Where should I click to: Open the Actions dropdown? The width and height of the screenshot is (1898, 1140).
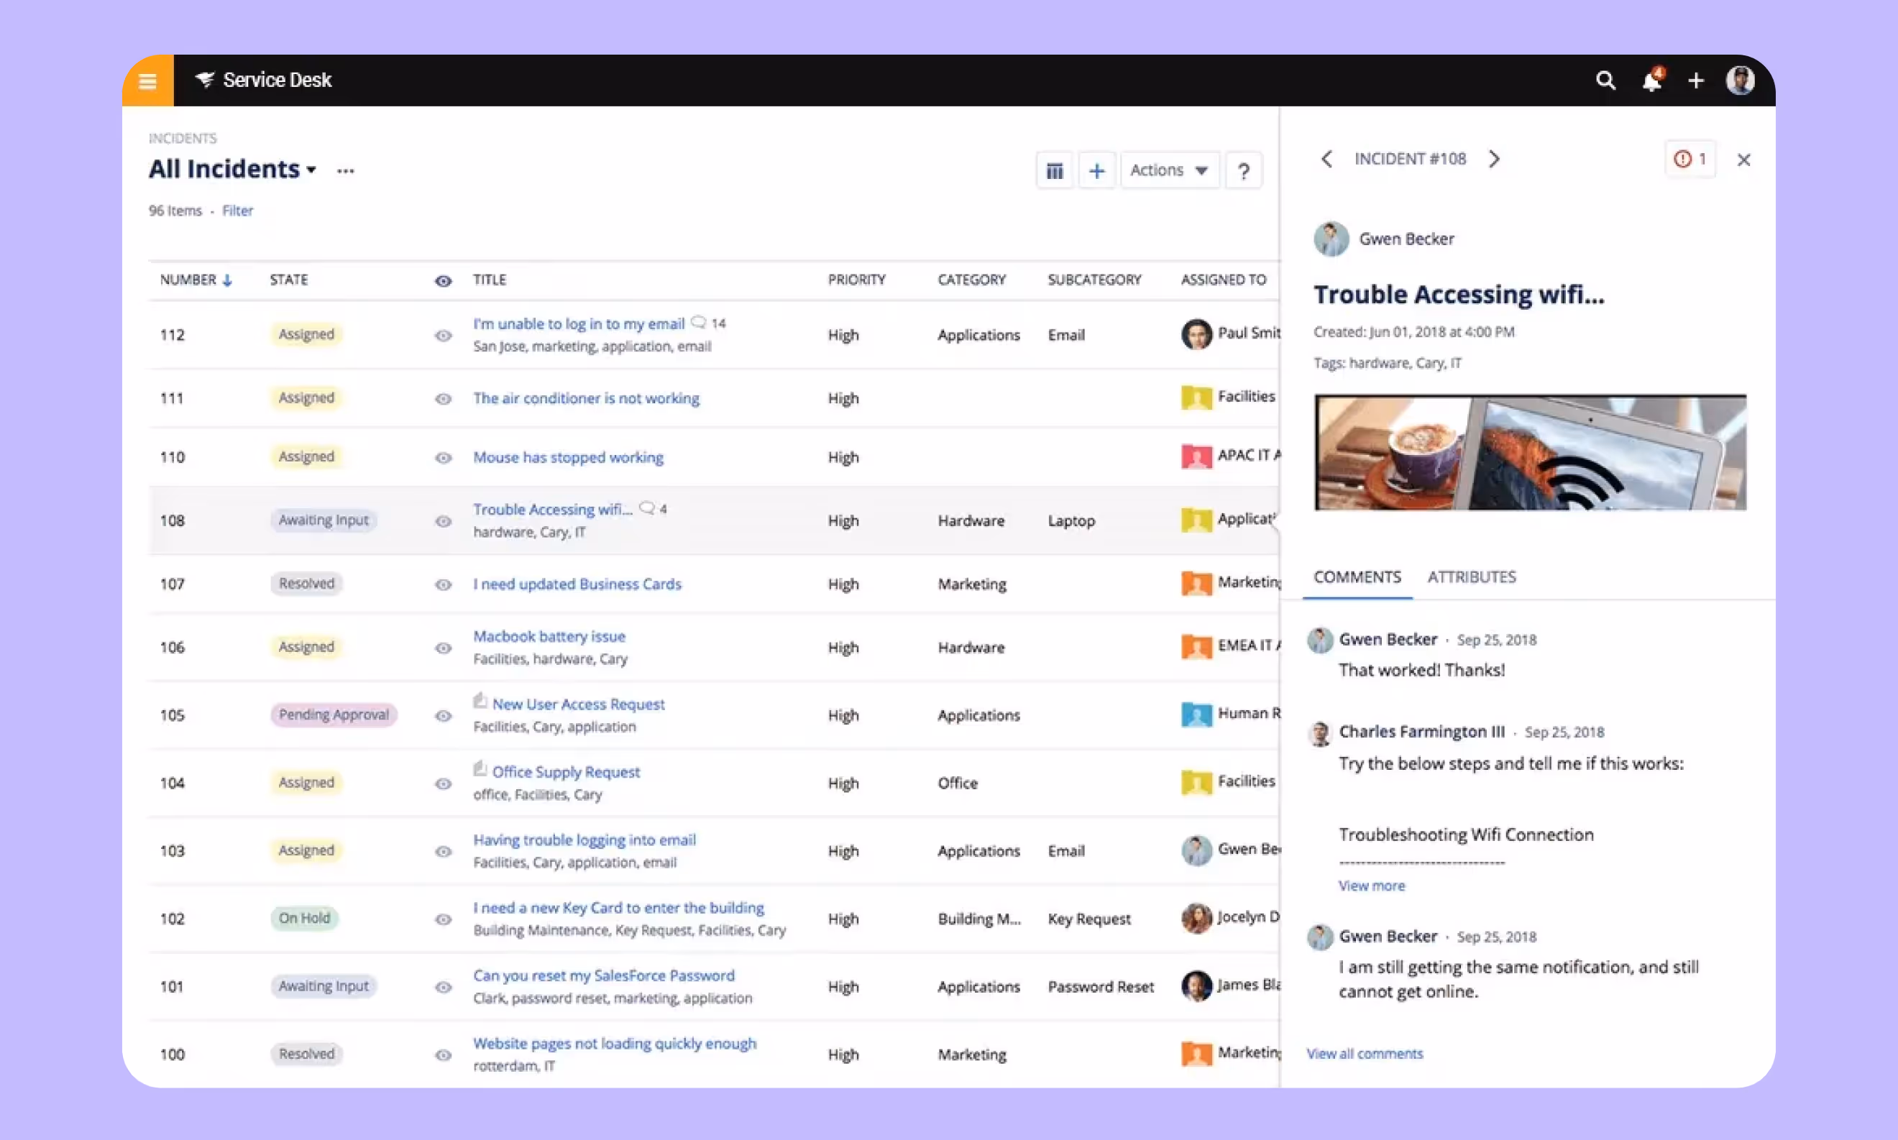click(1169, 170)
